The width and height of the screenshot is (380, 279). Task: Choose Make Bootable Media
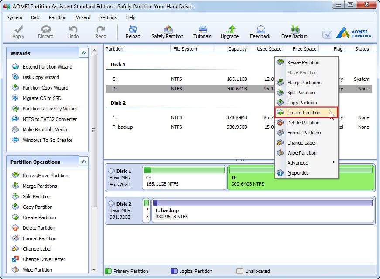39,129
